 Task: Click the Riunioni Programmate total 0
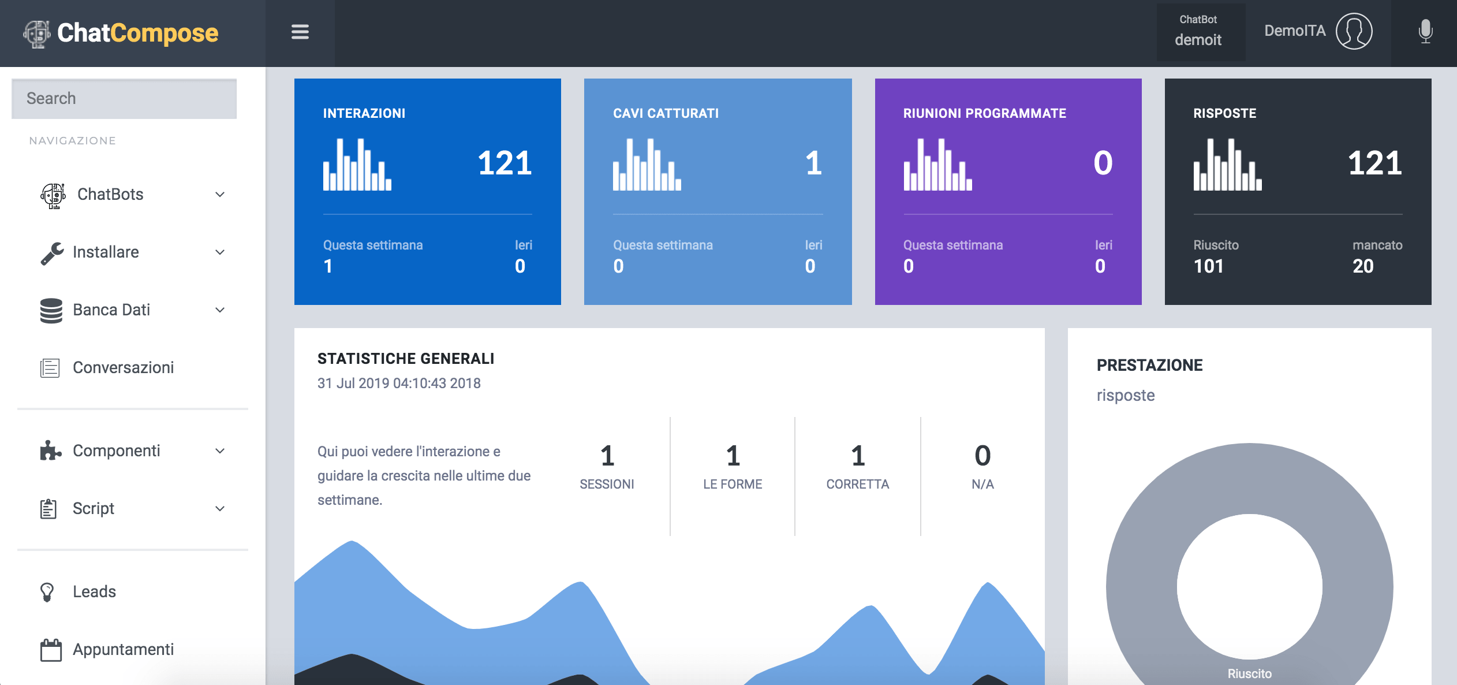[x=1103, y=163]
